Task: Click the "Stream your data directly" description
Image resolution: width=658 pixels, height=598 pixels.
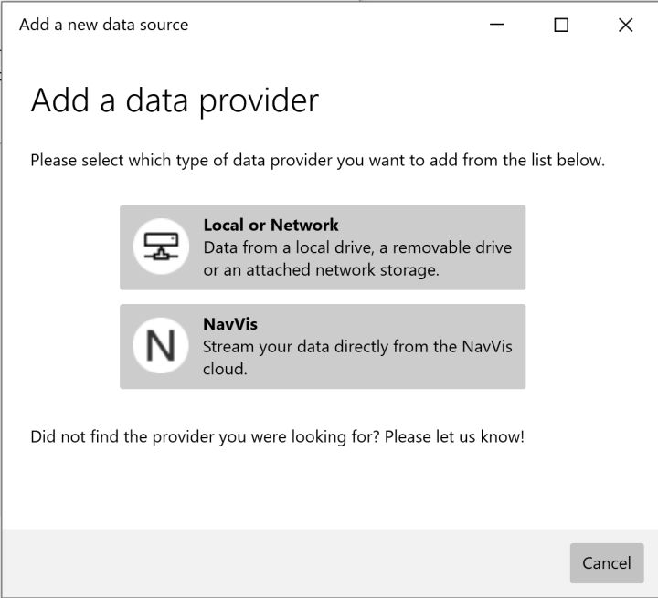Action: [357, 347]
